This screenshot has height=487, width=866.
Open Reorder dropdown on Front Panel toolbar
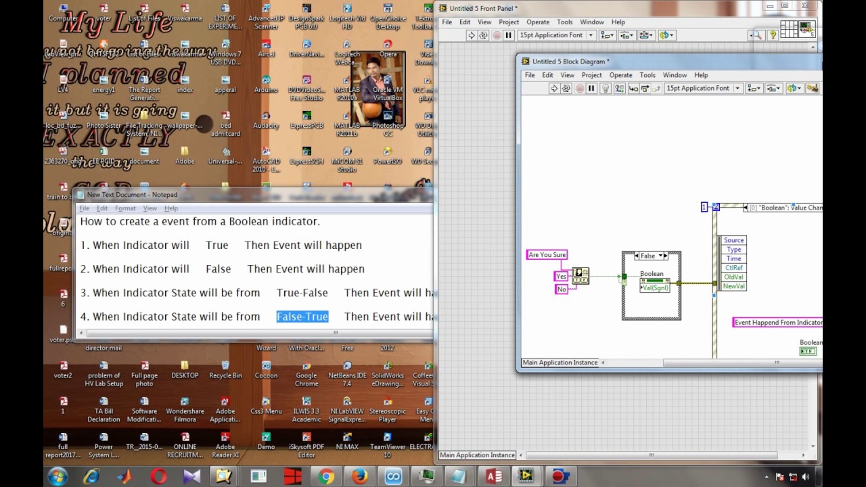tap(666, 35)
